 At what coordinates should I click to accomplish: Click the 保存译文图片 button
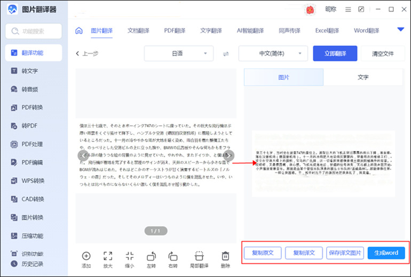(x=345, y=253)
